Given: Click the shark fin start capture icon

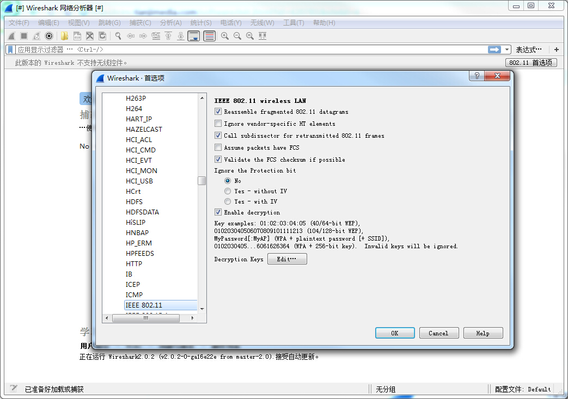Looking at the screenshot, I should pos(11,36).
